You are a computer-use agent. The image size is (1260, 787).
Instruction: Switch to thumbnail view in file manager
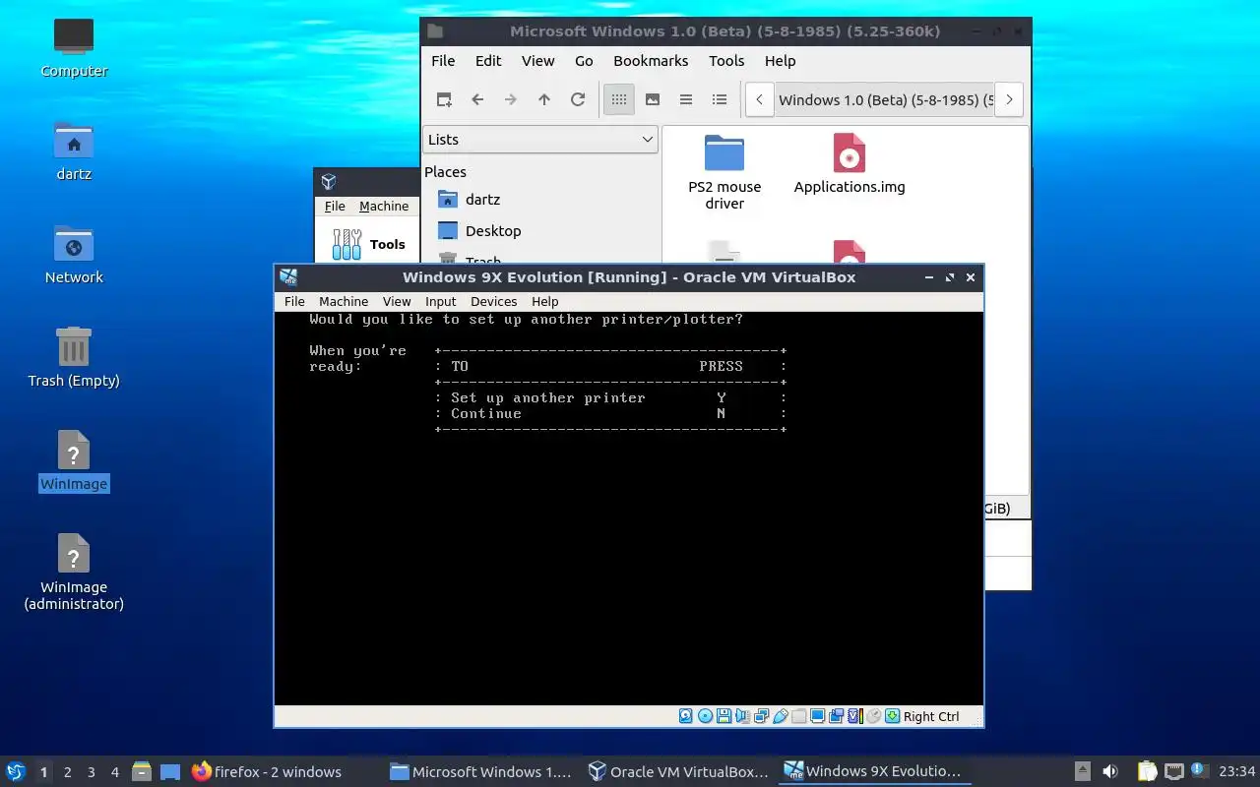click(653, 99)
